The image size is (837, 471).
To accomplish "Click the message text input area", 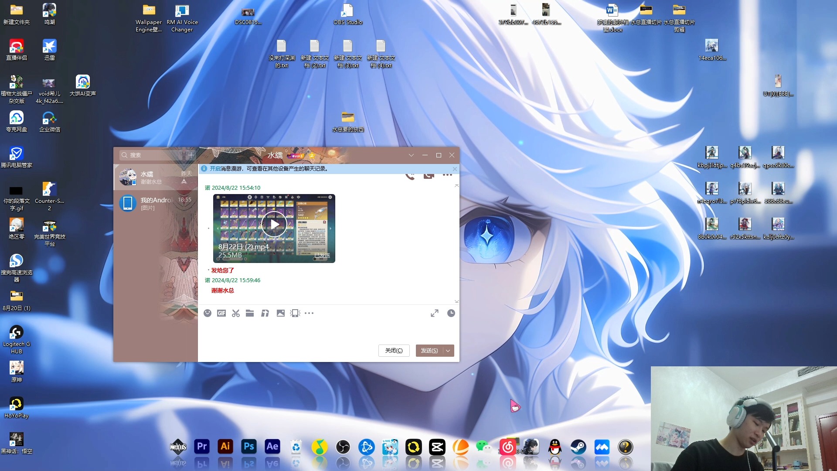I will [328, 331].
